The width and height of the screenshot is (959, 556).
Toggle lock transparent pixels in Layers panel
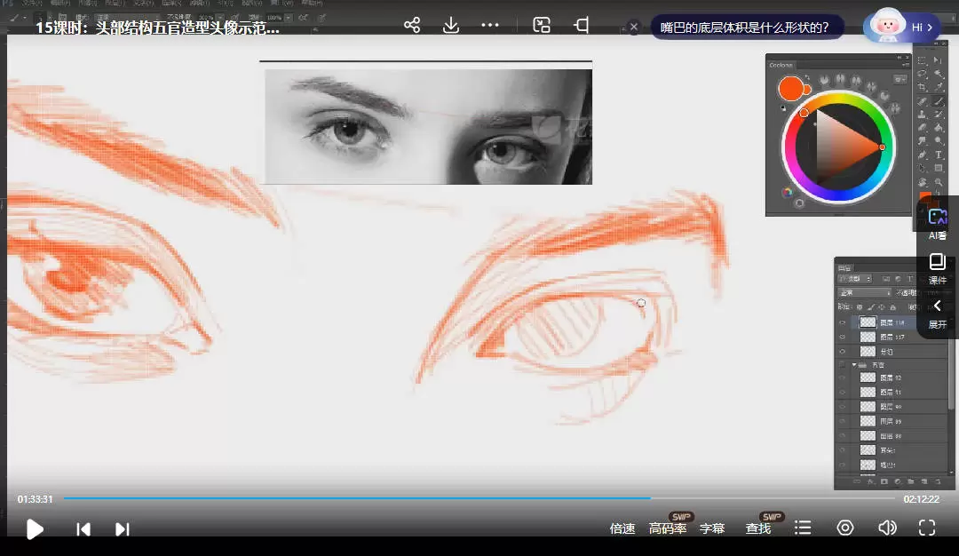(860, 307)
